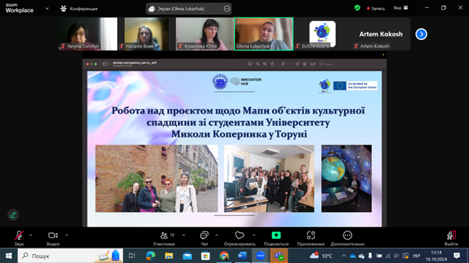
Task: Expand participants options arrow beside Участники
Action: click(x=183, y=235)
